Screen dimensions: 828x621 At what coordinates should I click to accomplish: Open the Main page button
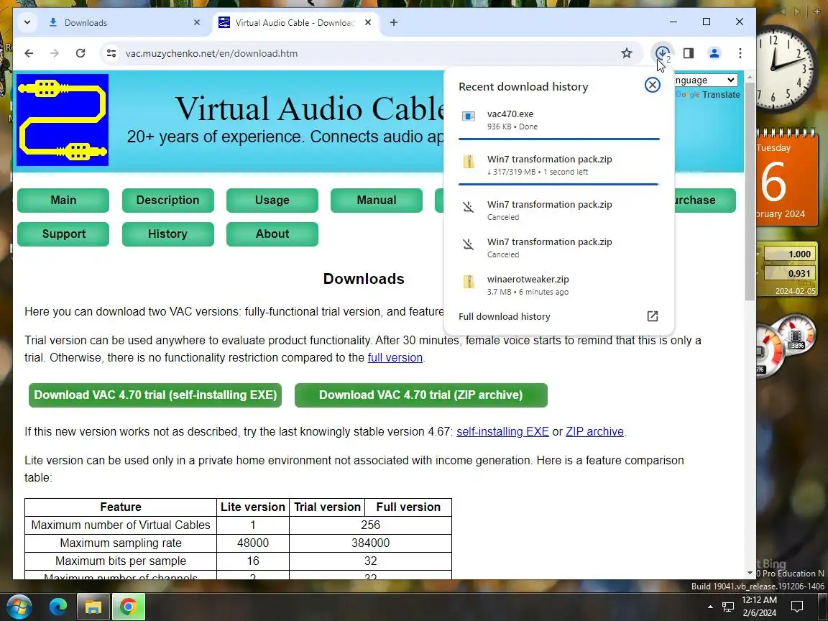[x=63, y=200]
